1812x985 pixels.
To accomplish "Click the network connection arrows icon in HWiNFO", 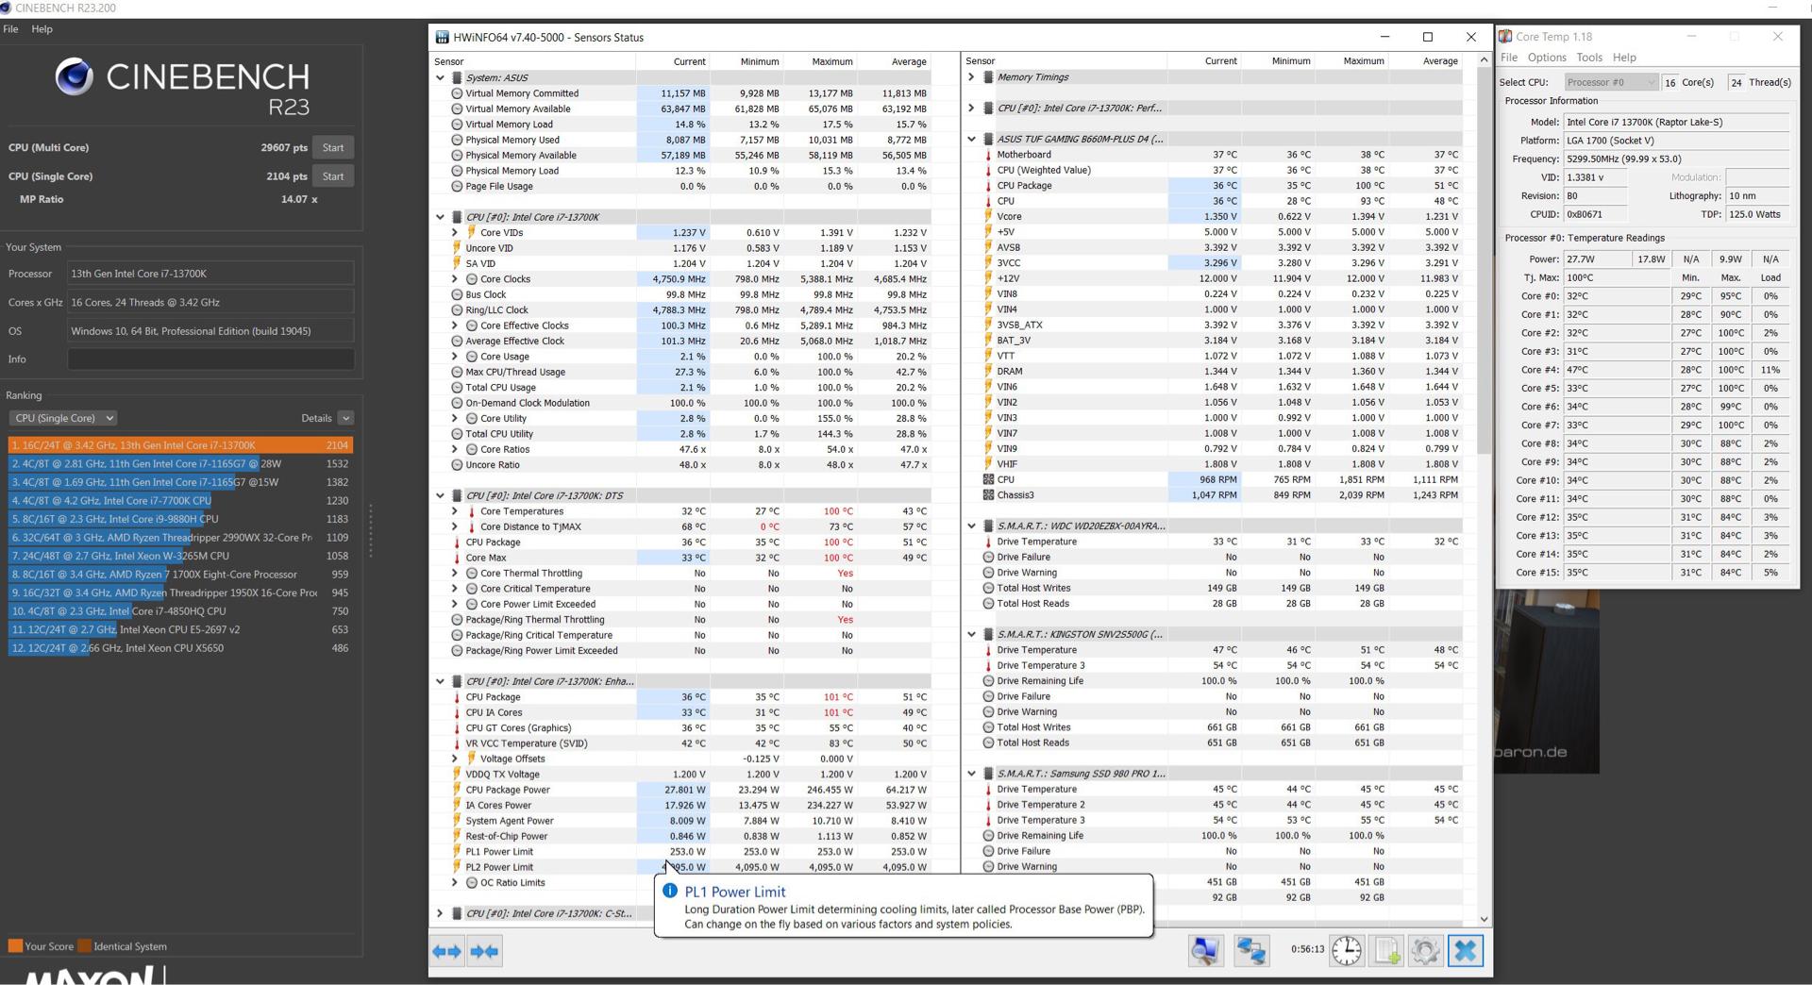I will [x=1251, y=950].
